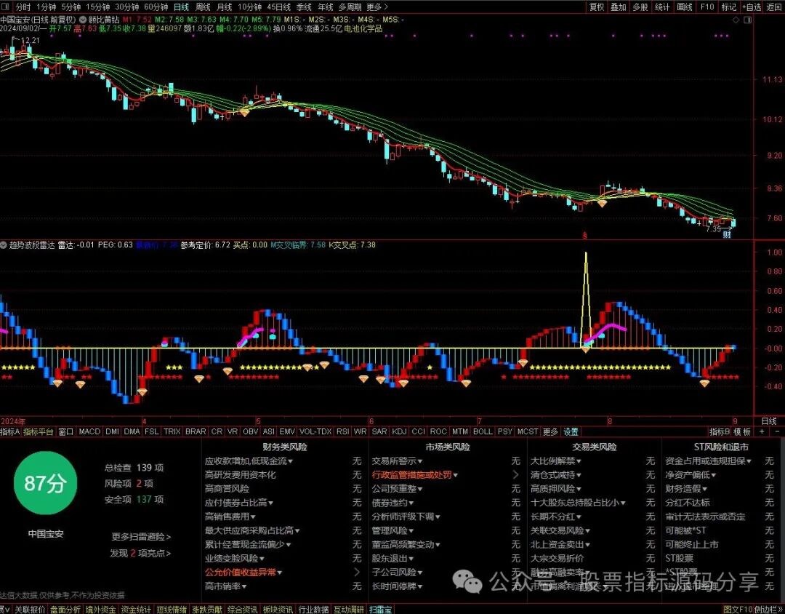Click the 返回 back button
This screenshot has height=614, width=785.
point(774,7)
